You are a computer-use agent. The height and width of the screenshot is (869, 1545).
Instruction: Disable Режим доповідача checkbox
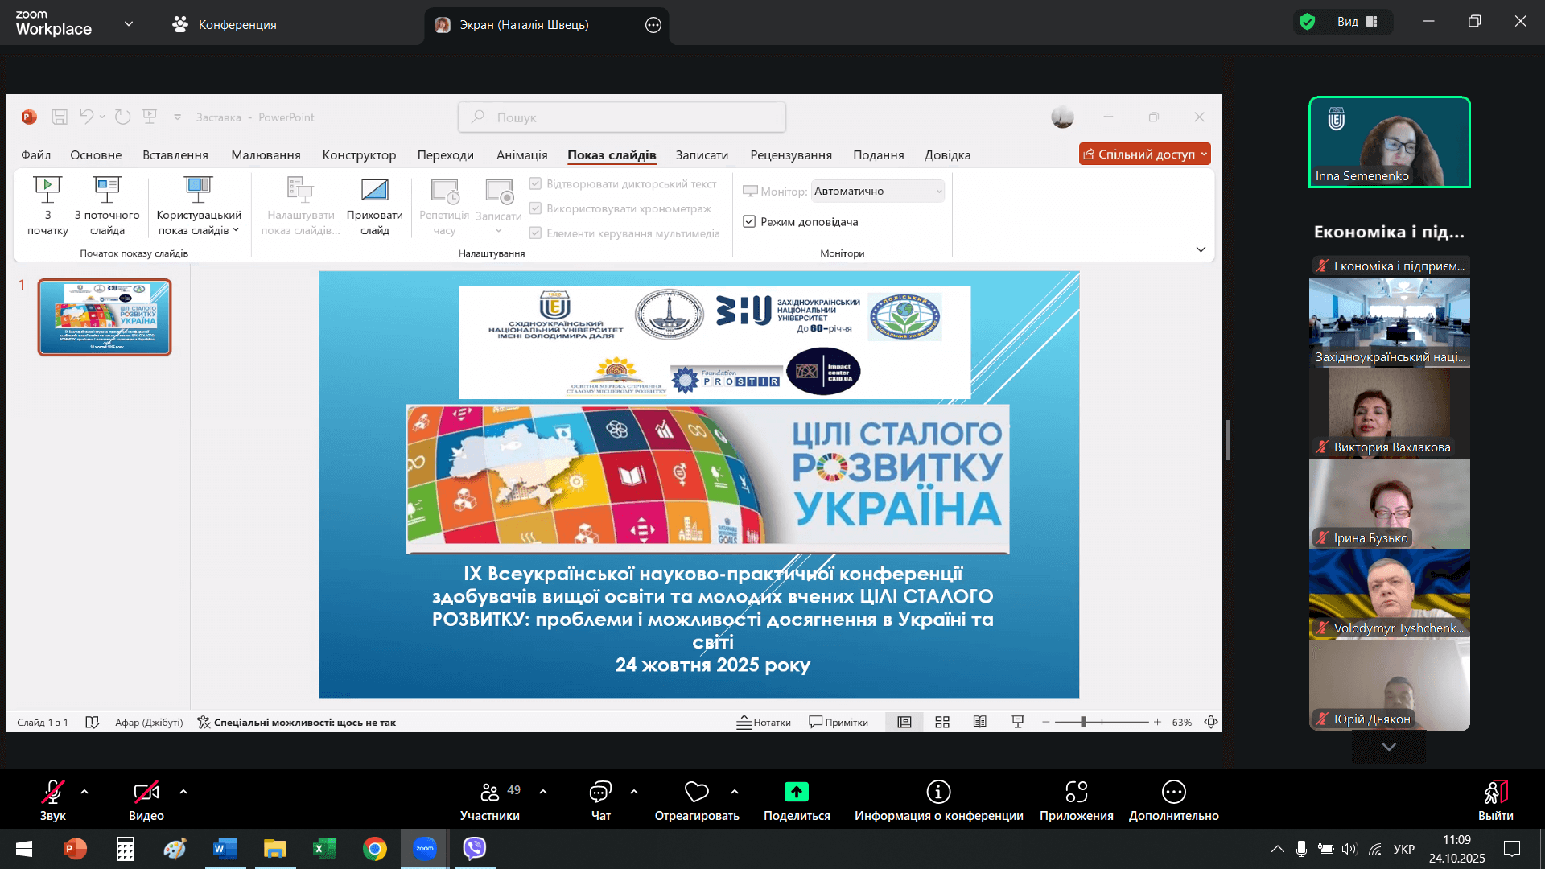749,221
